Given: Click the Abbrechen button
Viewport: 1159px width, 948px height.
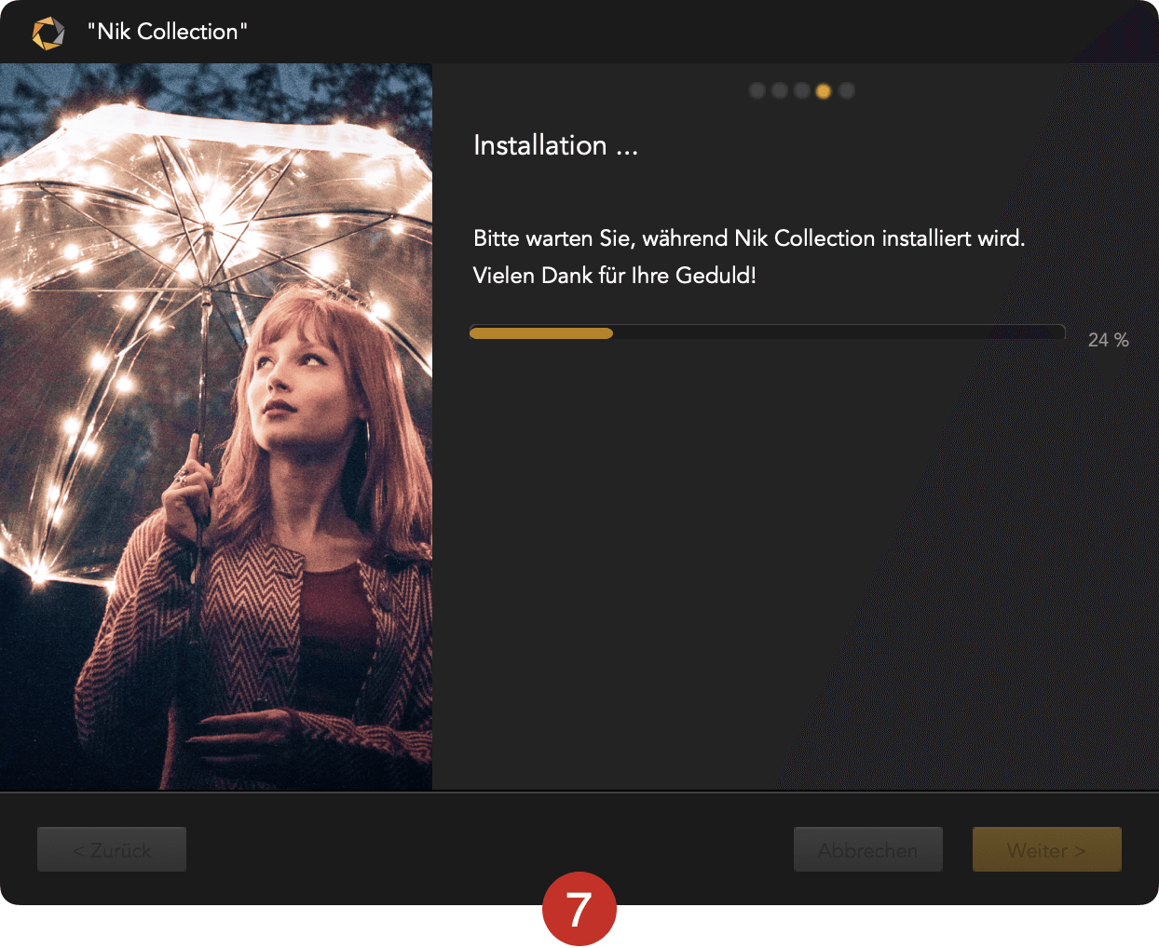Looking at the screenshot, I should pyautogui.click(x=868, y=849).
